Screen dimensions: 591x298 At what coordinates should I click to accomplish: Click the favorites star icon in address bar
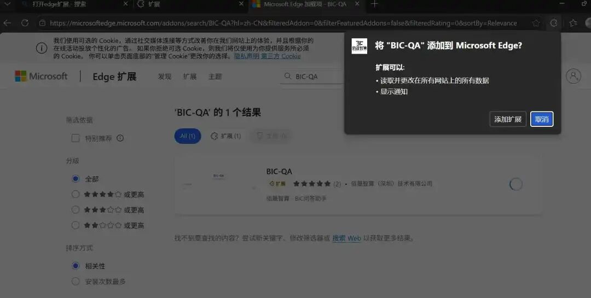(536, 24)
